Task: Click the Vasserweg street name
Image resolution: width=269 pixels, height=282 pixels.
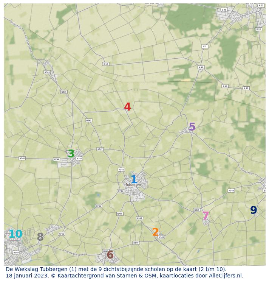Action: point(246,171)
